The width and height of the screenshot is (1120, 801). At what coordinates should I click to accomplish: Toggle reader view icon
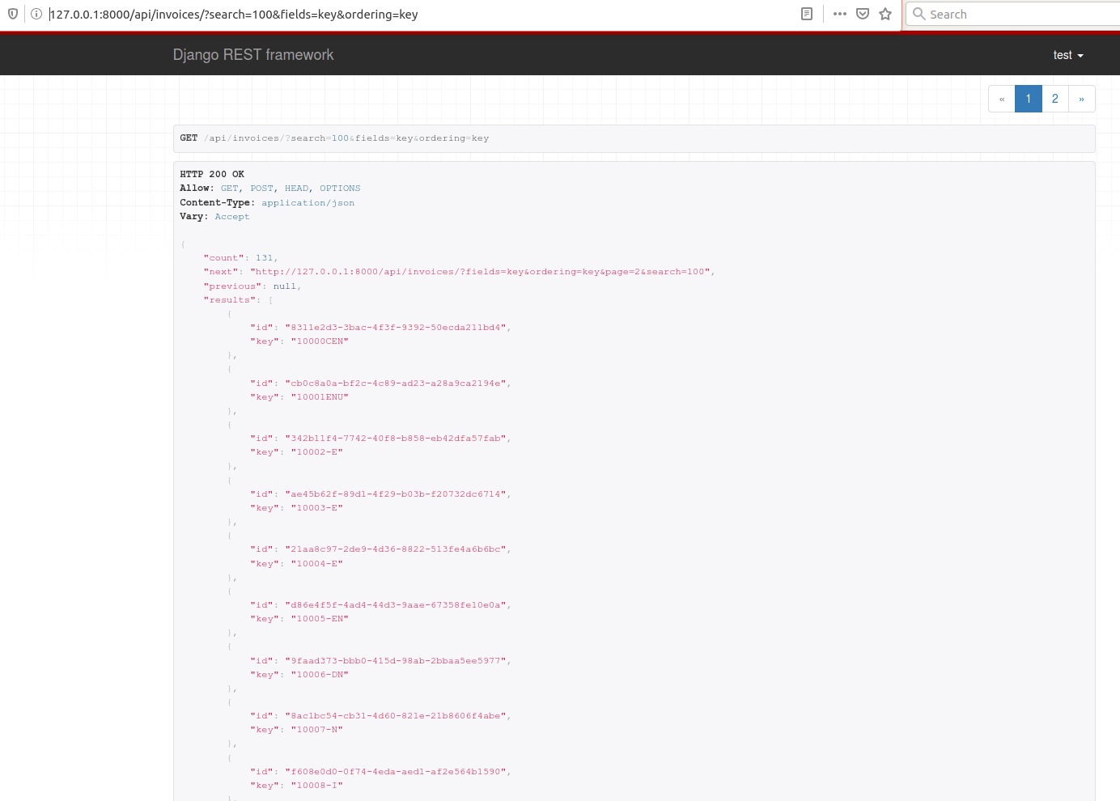click(806, 14)
